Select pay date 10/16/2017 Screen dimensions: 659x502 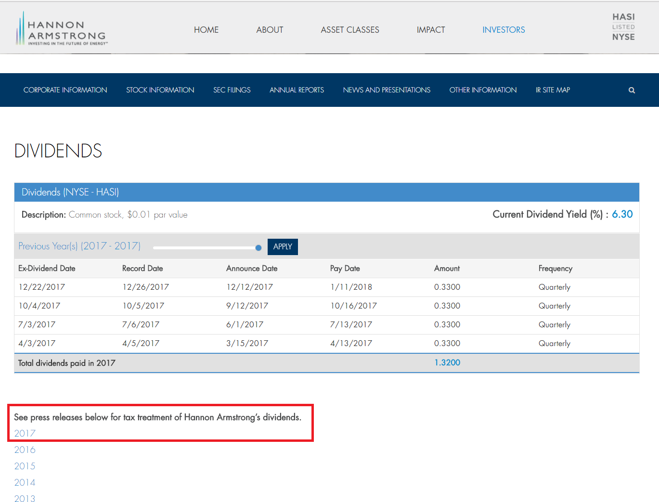tap(353, 306)
